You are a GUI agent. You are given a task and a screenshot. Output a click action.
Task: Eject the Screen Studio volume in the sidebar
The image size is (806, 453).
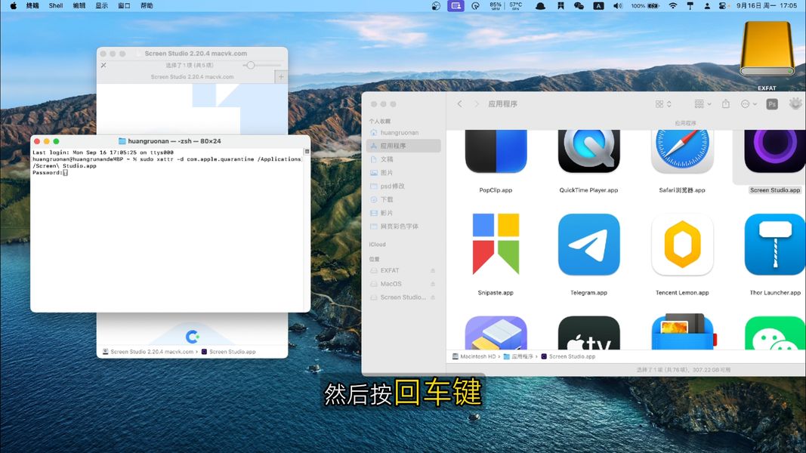(433, 297)
